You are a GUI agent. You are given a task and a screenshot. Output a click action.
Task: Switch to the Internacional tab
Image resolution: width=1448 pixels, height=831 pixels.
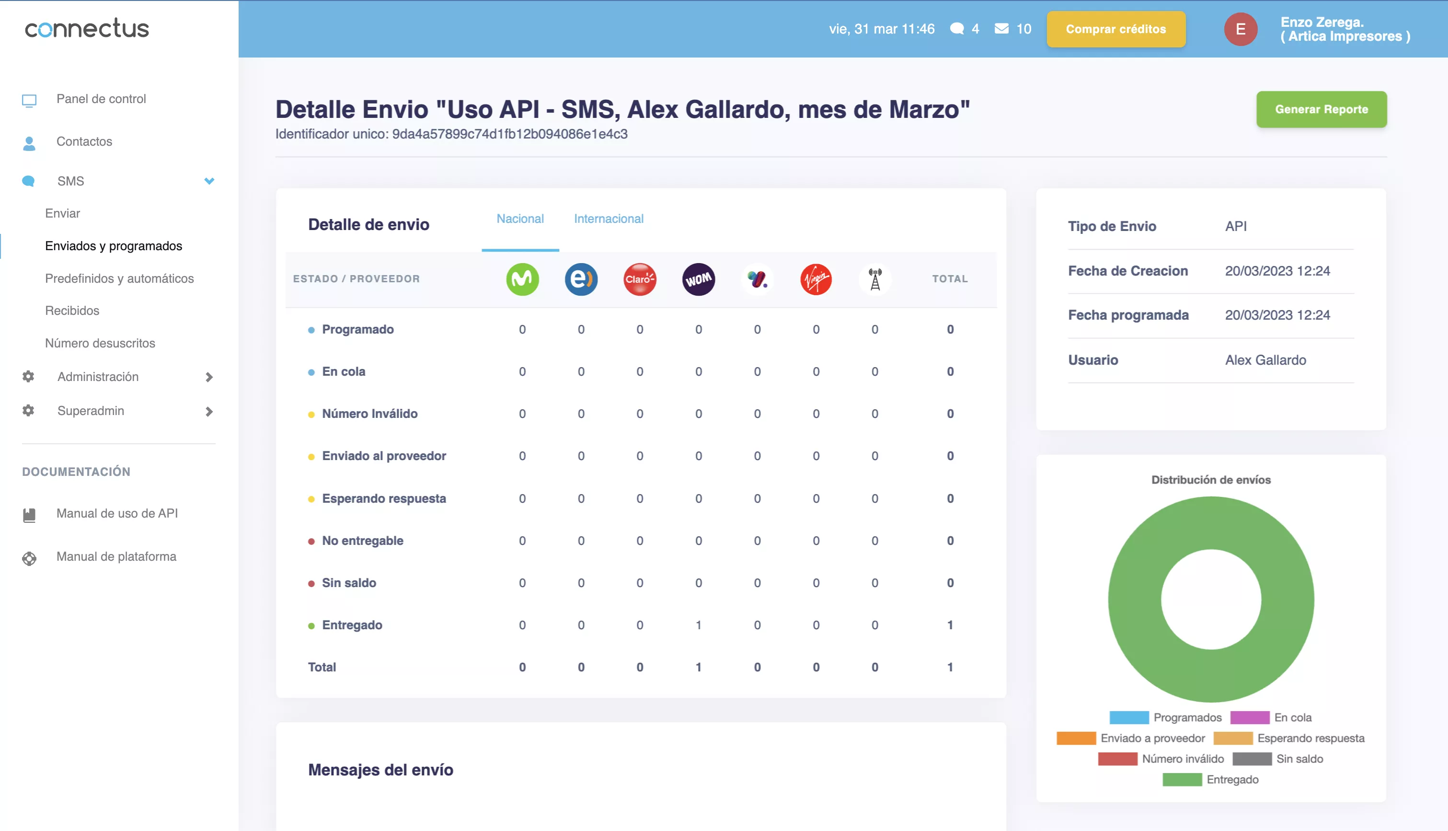(x=608, y=219)
